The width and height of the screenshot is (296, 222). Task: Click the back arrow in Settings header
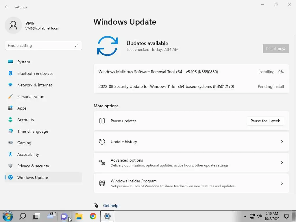pos(7,7)
